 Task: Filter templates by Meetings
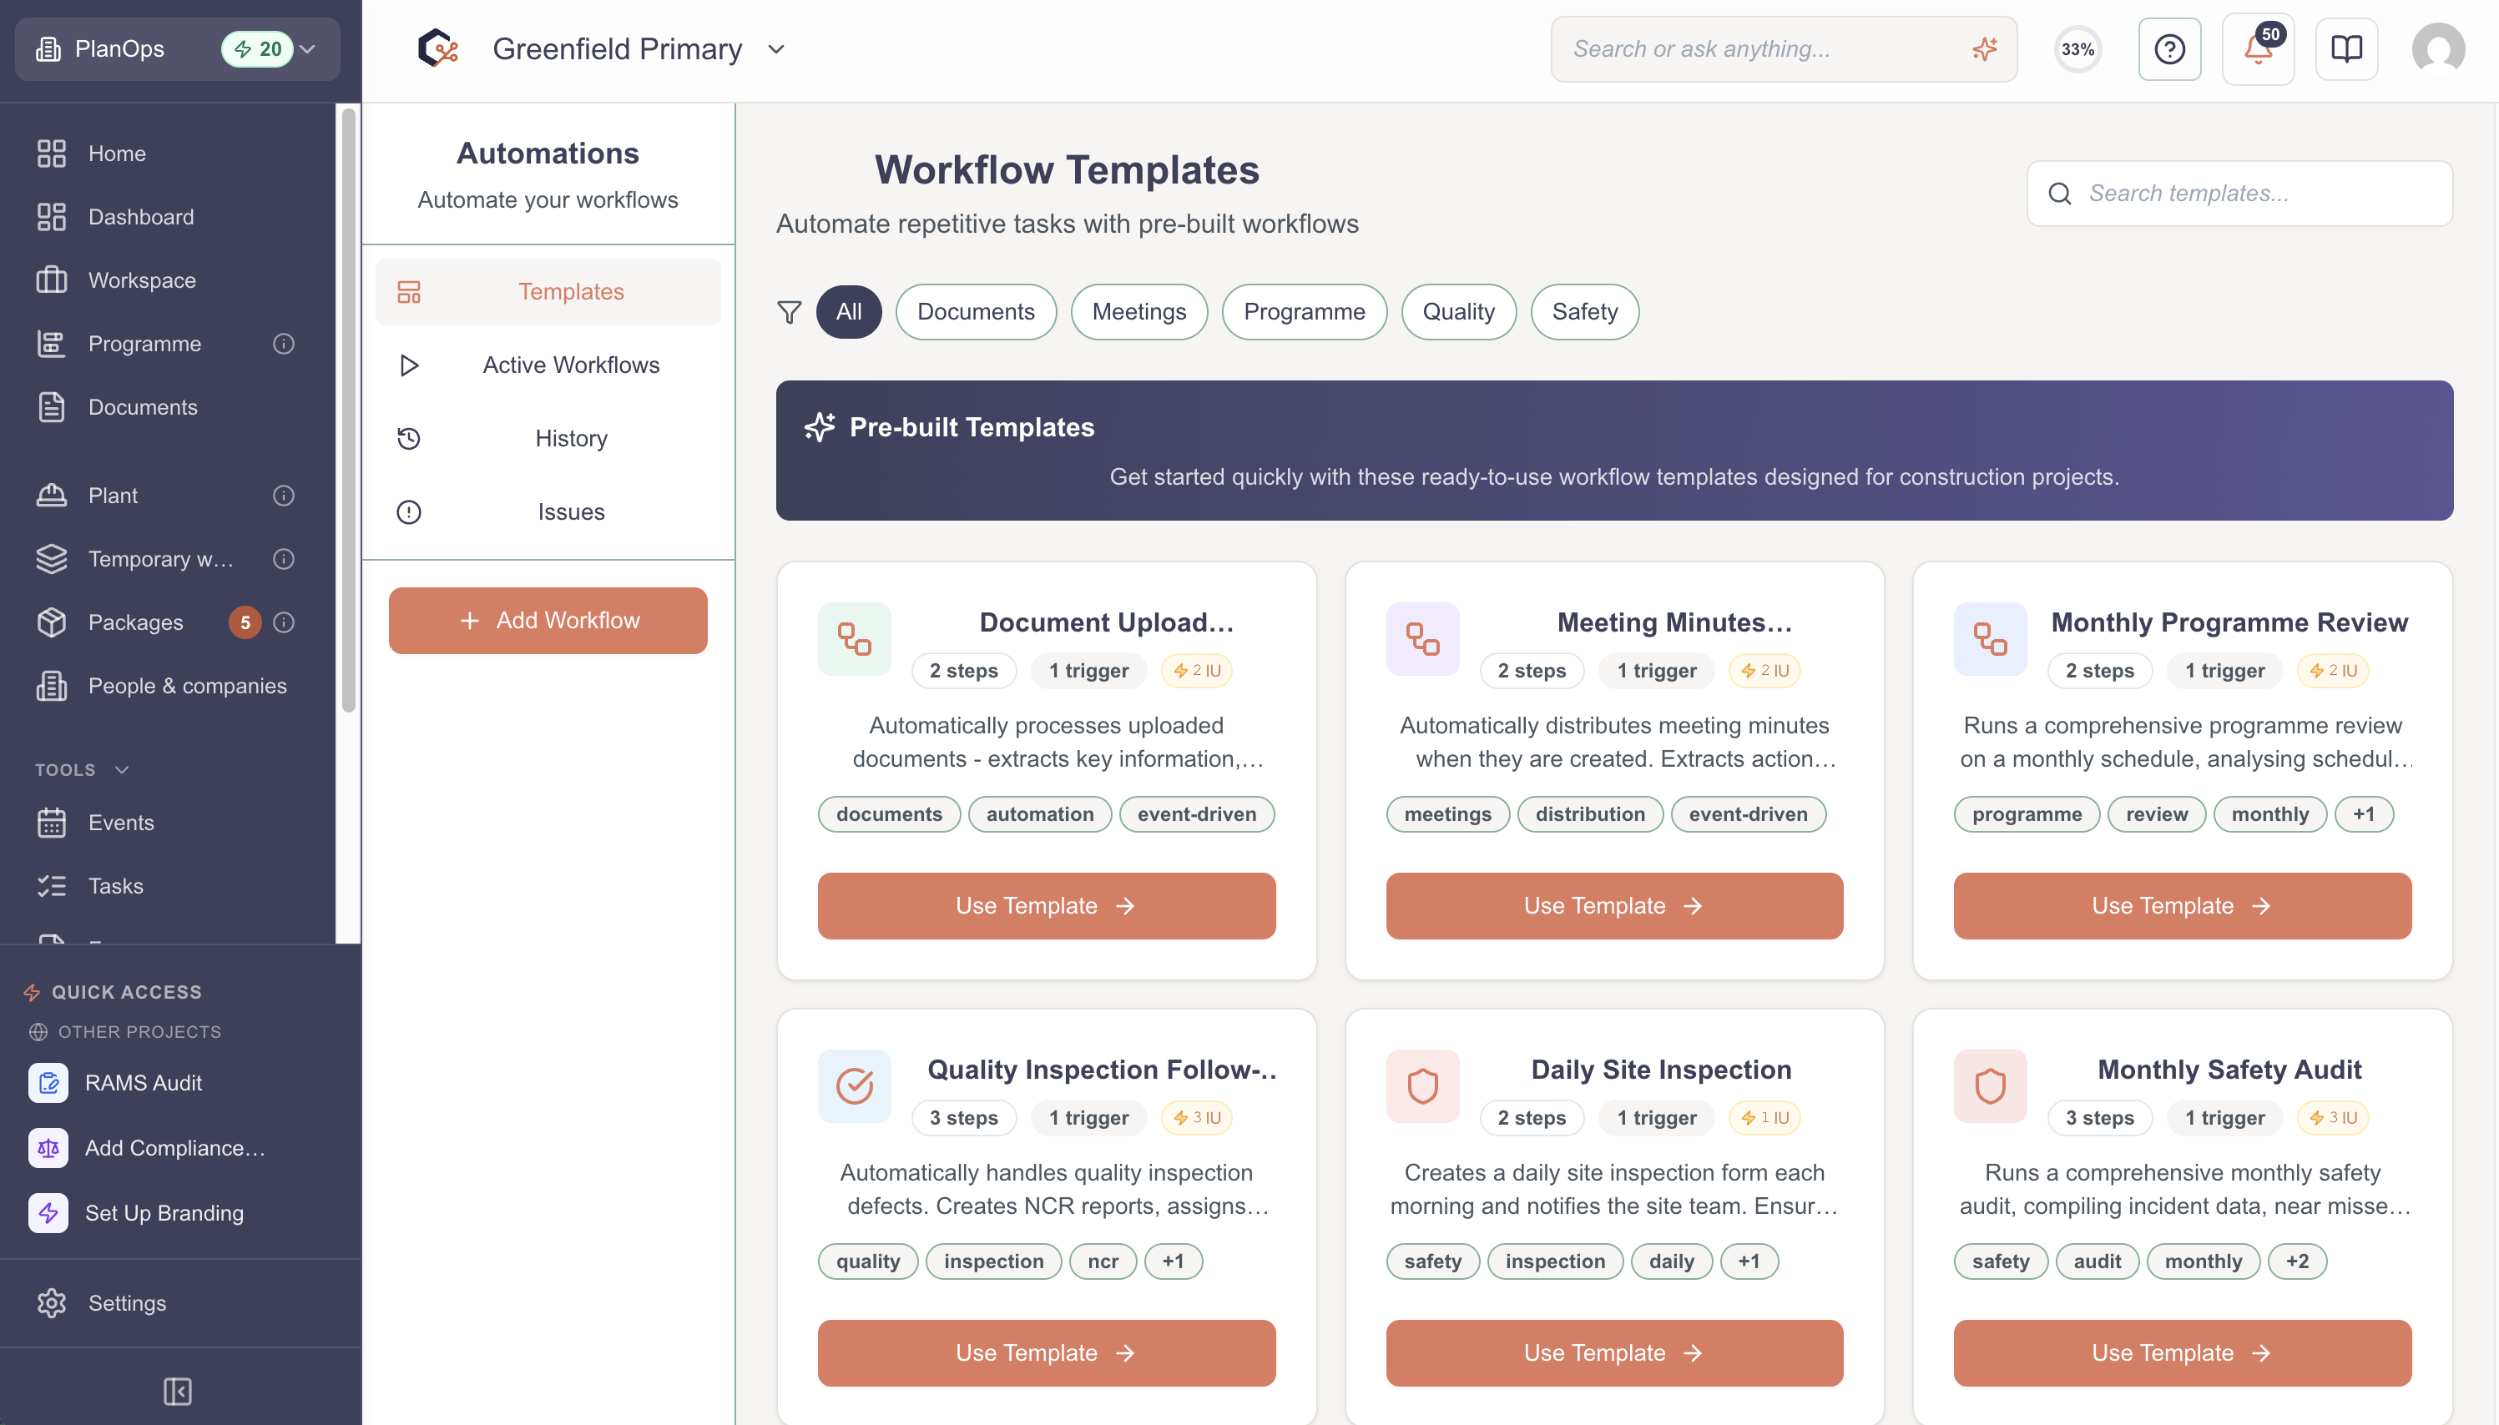point(1139,312)
